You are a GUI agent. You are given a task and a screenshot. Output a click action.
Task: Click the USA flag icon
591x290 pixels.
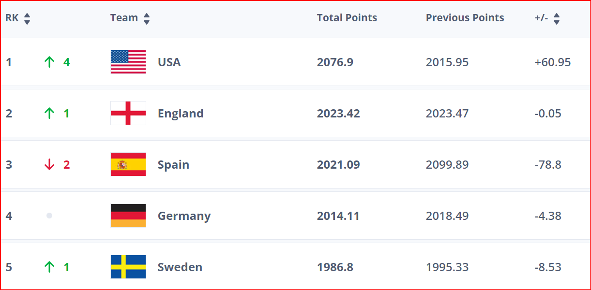[x=128, y=62]
